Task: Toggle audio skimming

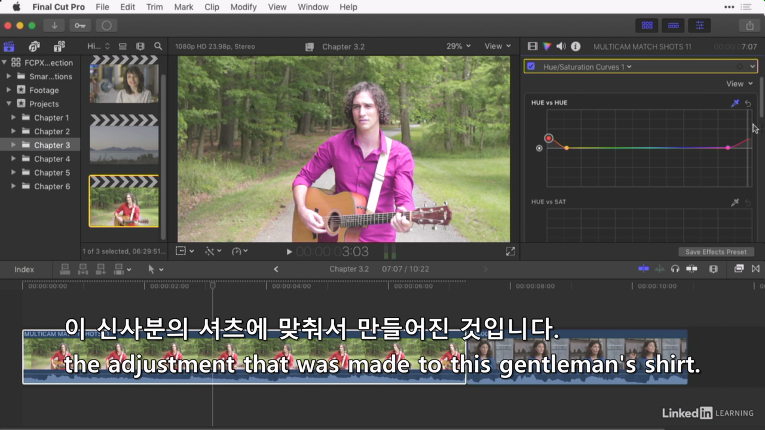Action: [659, 269]
